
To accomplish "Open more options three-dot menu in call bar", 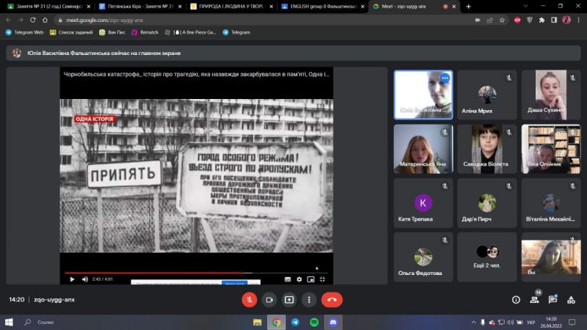I will tap(309, 300).
